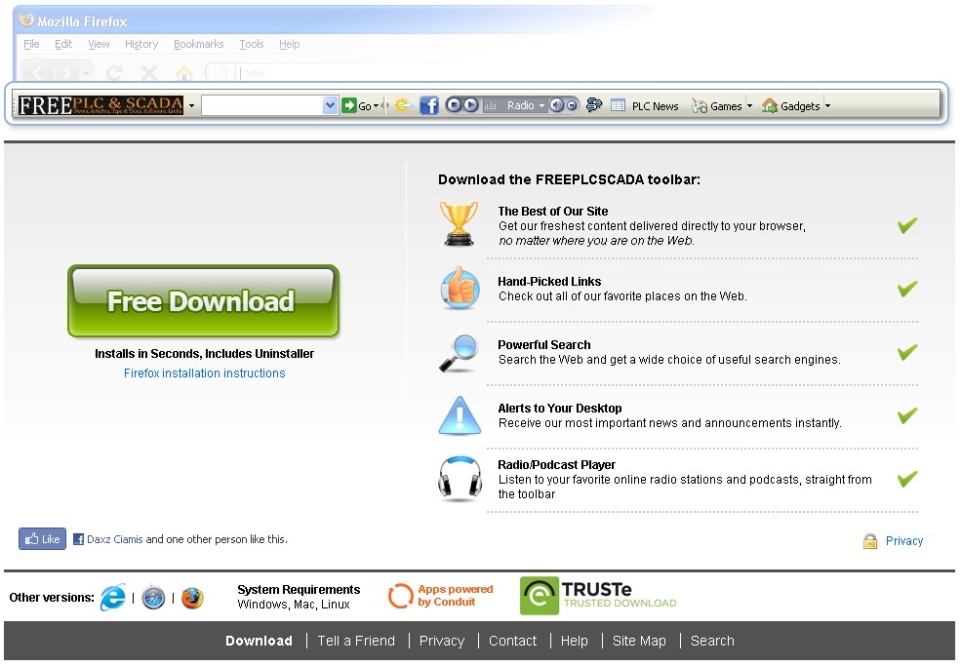Click the Privacy link beside the lock icon
The height and width of the screenshot is (666, 961).
point(904,541)
